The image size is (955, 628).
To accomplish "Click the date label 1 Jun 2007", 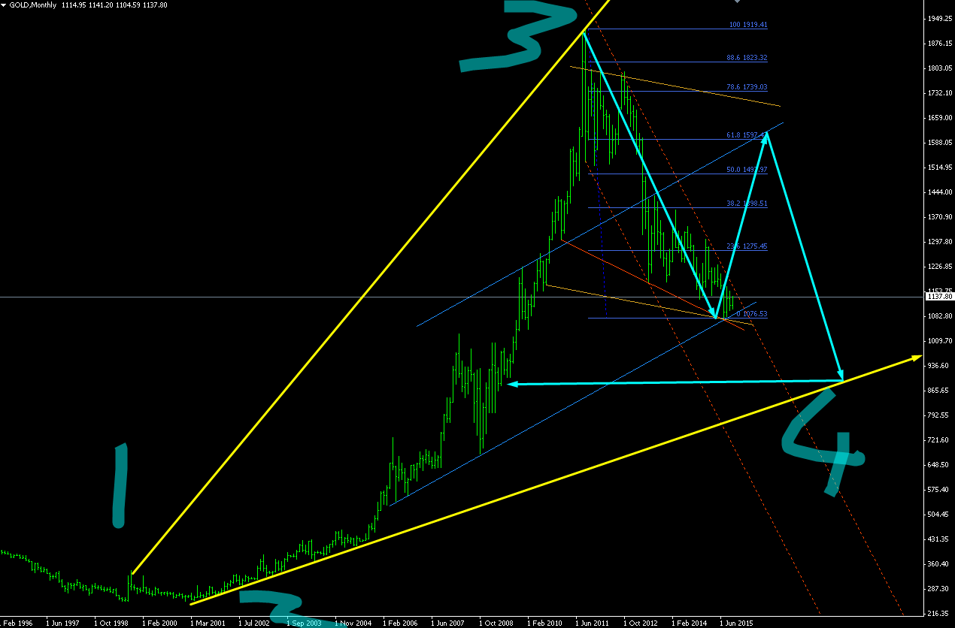I will (x=447, y=623).
